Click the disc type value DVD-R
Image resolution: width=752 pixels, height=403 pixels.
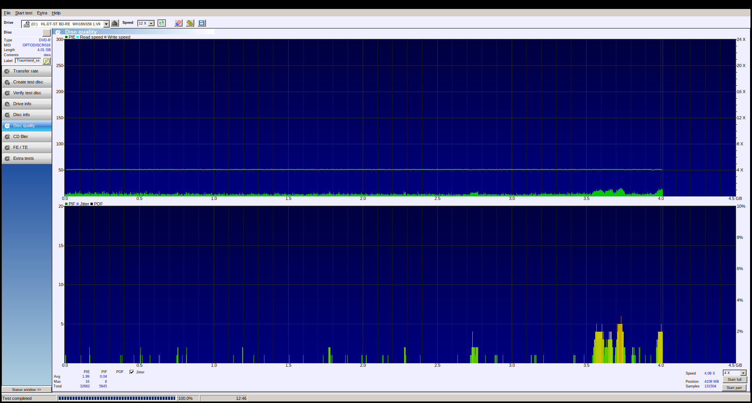tap(45, 40)
